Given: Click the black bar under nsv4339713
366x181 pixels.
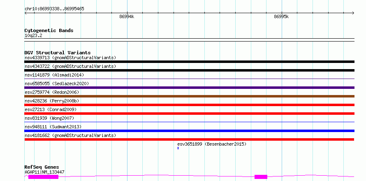Looking at the screenshot, I should [189, 62].
